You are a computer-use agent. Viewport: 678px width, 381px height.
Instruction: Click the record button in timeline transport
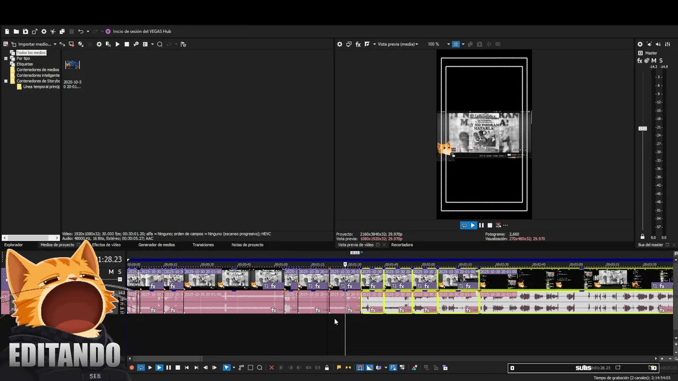click(x=132, y=368)
